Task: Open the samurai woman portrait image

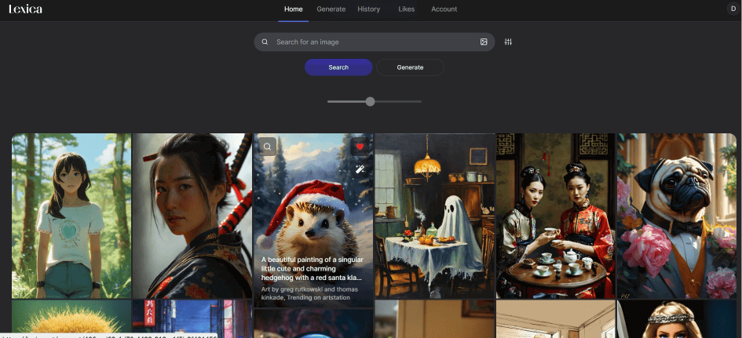Action: (x=192, y=216)
